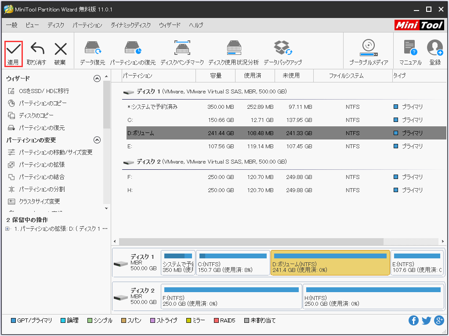Open ディスク使用状況分析 space analyzer

click(233, 49)
